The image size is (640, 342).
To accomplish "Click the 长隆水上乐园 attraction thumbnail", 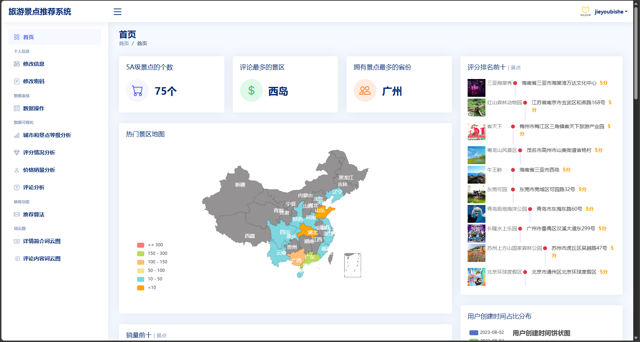I will pyautogui.click(x=477, y=233).
